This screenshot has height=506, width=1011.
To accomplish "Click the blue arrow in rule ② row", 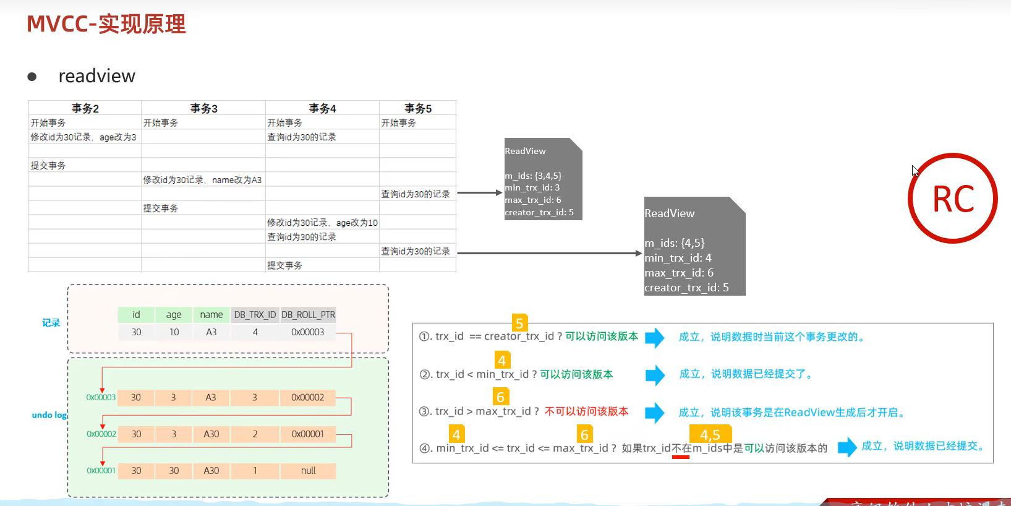I will 655,375.
